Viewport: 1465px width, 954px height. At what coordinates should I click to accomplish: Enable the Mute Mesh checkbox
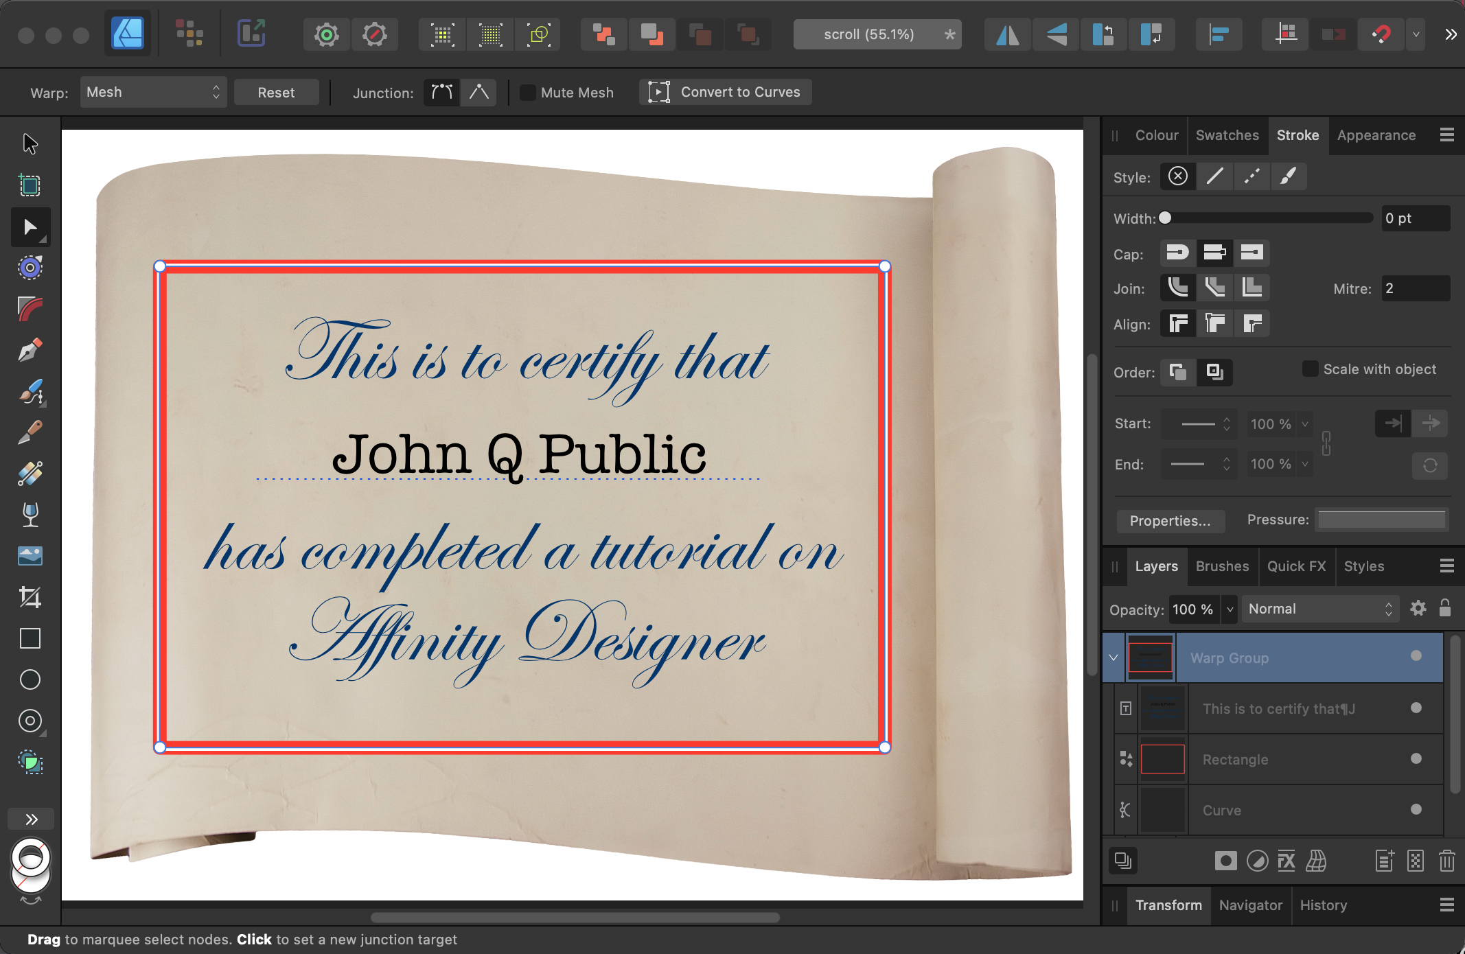pyautogui.click(x=528, y=93)
